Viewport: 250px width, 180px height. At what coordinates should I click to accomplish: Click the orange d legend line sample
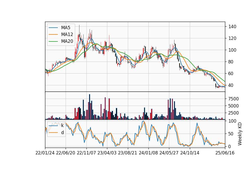53,133
